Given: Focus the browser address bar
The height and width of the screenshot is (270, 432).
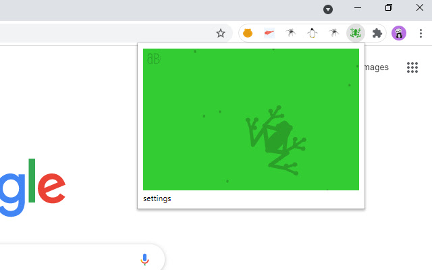Looking at the screenshot, I should pos(101,33).
